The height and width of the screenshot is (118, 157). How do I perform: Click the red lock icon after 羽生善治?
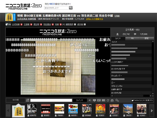click(x=53, y=24)
